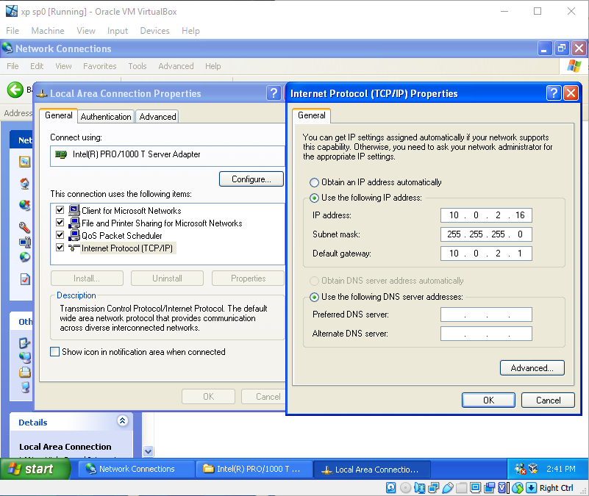Image resolution: width=589 pixels, height=496 pixels.
Task: Click VirtualBox display status icon
Action: [476, 488]
